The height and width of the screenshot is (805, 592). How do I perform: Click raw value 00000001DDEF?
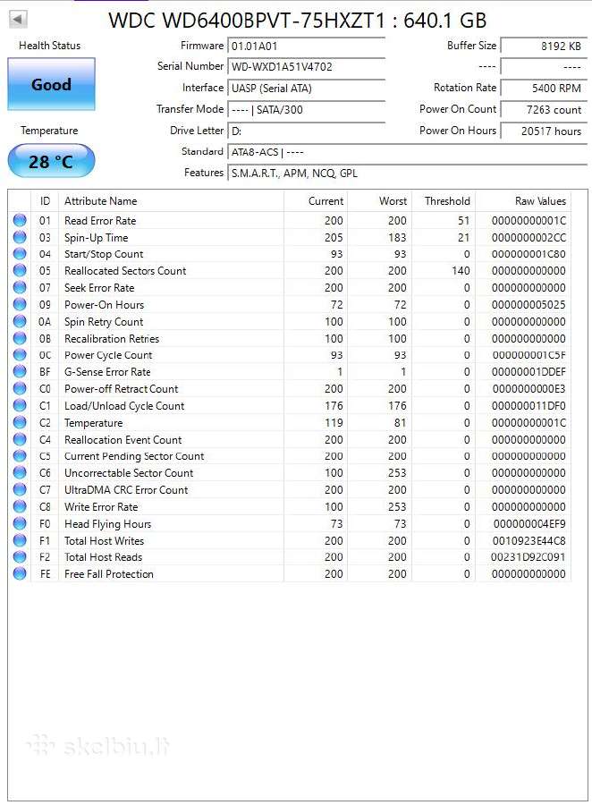point(529,372)
